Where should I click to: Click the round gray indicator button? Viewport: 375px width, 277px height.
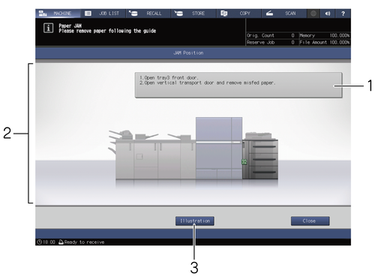[313, 14]
